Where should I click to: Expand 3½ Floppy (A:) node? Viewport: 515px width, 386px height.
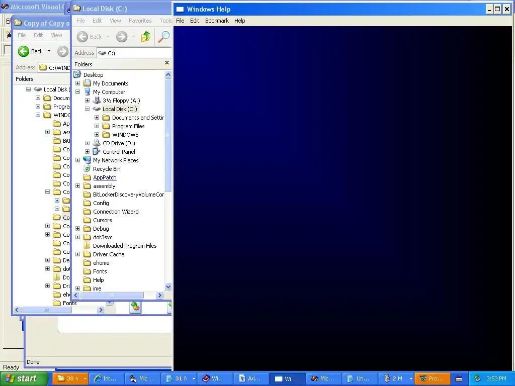pos(88,101)
